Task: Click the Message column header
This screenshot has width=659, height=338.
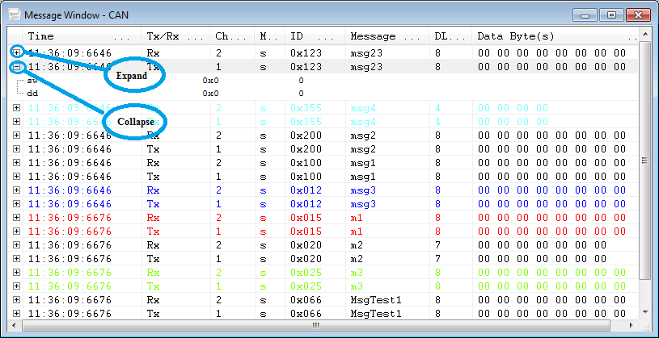Action: [387, 36]
